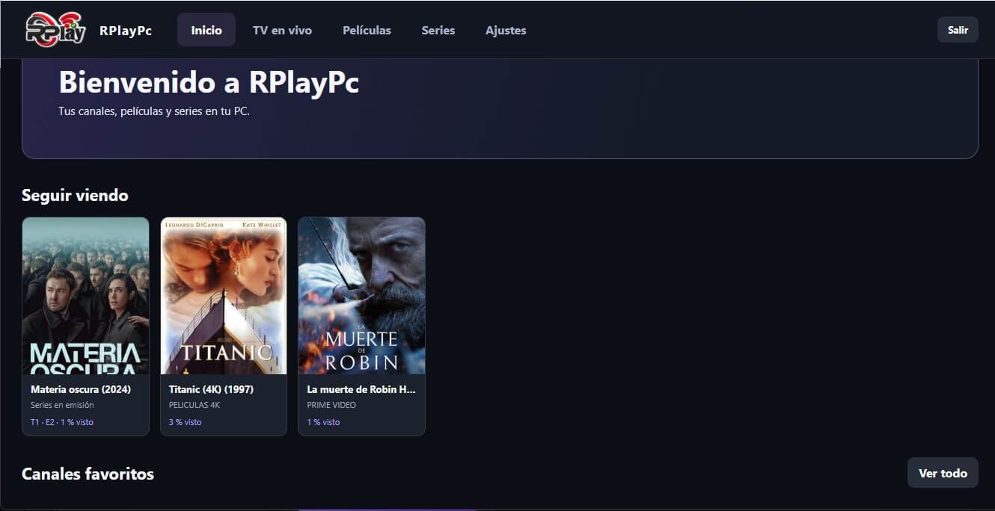Select the title Titanic (4K) (1997)
Viewport: 995px width, 511px height.
coord(211,389)
